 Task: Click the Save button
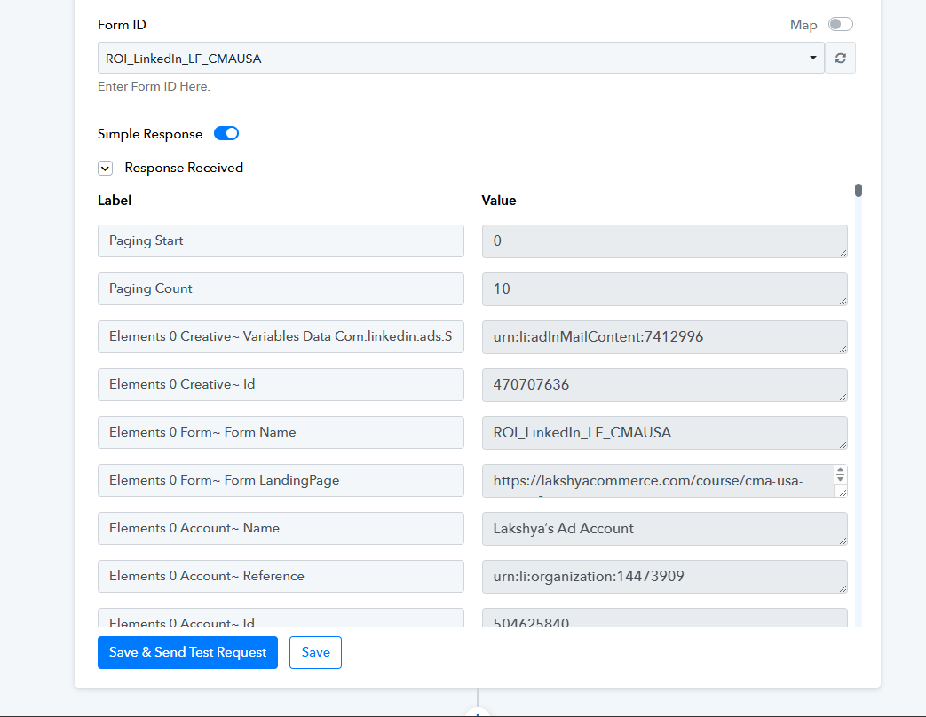pyautogui.click(x=315, y=653)
